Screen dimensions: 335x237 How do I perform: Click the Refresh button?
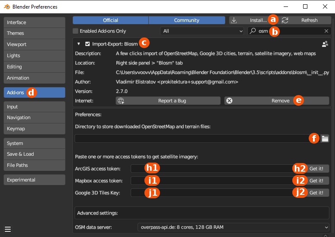[x=306, y=20]
